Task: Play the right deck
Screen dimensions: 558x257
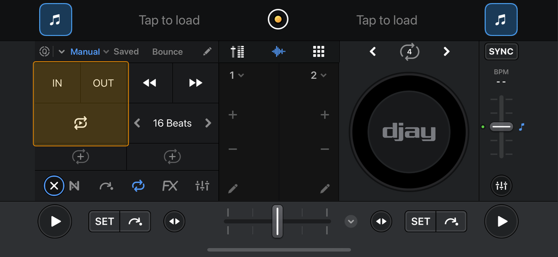Action: pyautogui.click(x=501, y=221)
